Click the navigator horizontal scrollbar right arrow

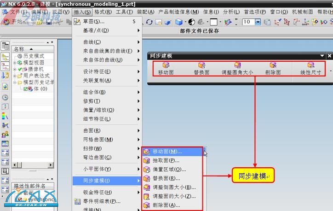51,165
